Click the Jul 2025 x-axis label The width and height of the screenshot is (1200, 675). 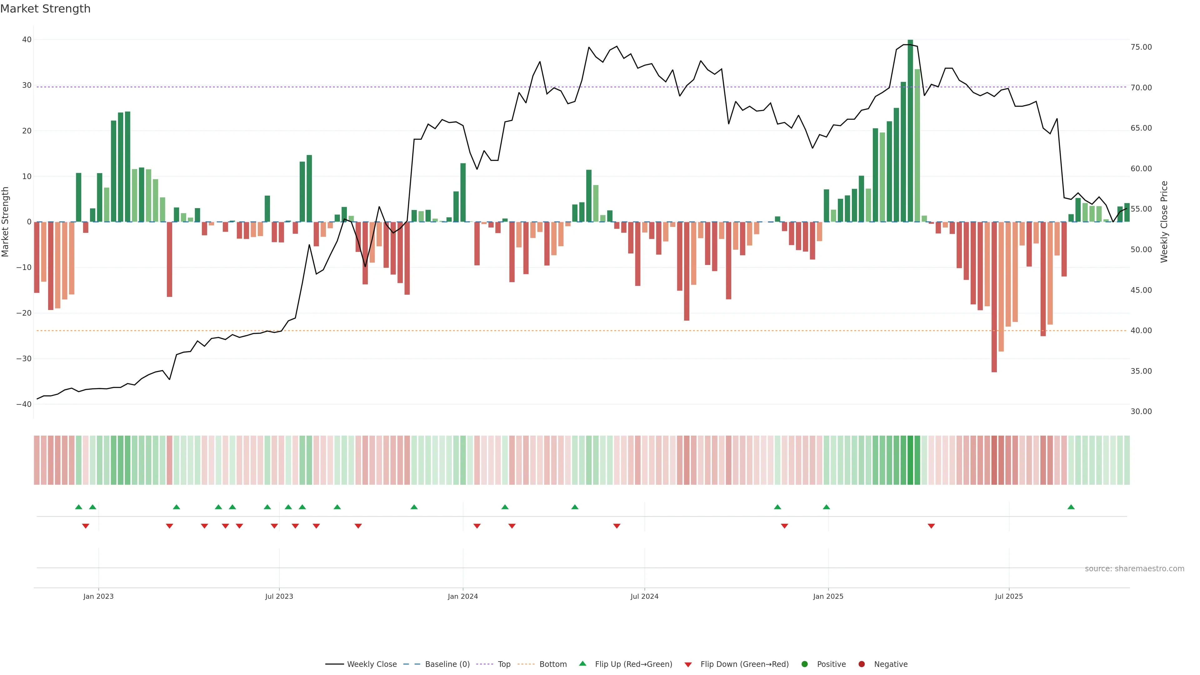click(x=1009, y=596)
